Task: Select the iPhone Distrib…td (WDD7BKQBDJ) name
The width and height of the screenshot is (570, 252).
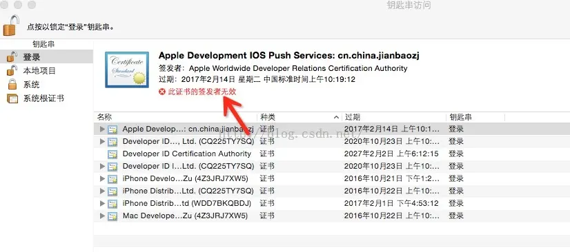Action: click(187, 203)
